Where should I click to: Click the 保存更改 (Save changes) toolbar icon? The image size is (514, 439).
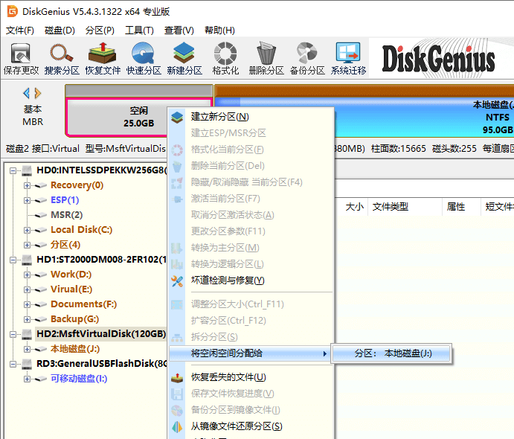tap(21, 59)
